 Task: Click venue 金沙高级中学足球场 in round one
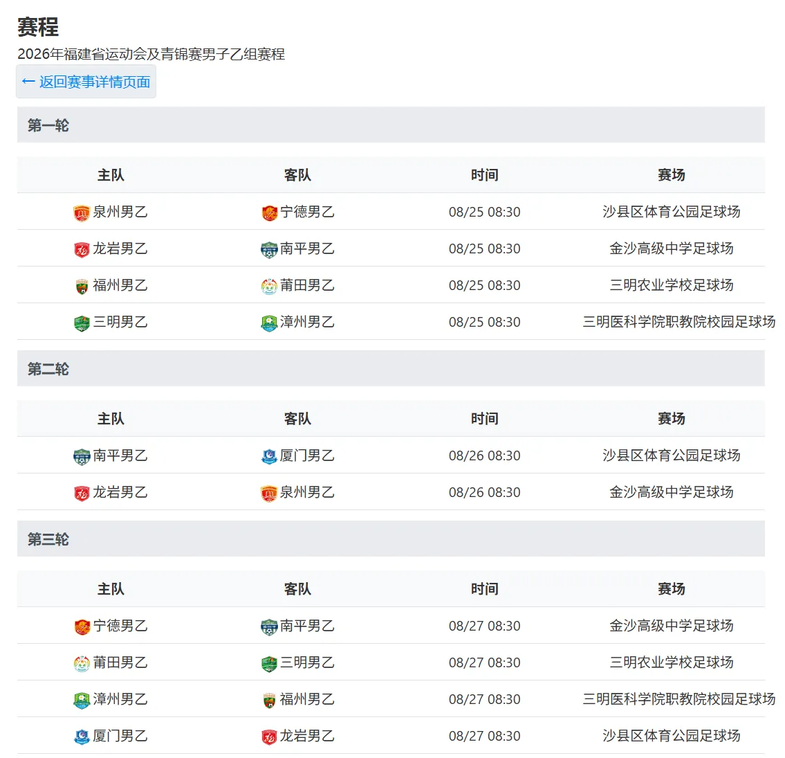[x=672, y=249]
